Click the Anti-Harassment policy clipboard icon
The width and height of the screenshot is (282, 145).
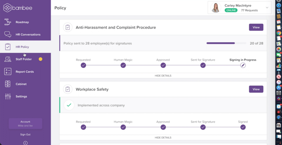(x=67, y=28)
